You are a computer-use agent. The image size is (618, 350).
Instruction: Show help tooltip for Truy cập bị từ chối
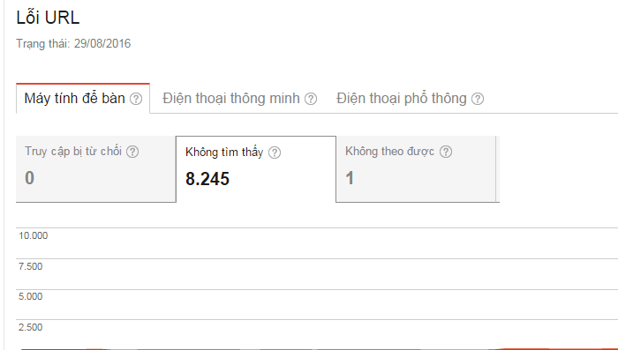(x=132, y=152)
